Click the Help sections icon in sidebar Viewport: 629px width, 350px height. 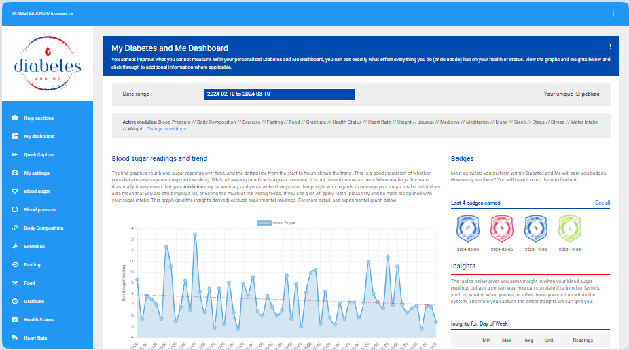[15, 118]
